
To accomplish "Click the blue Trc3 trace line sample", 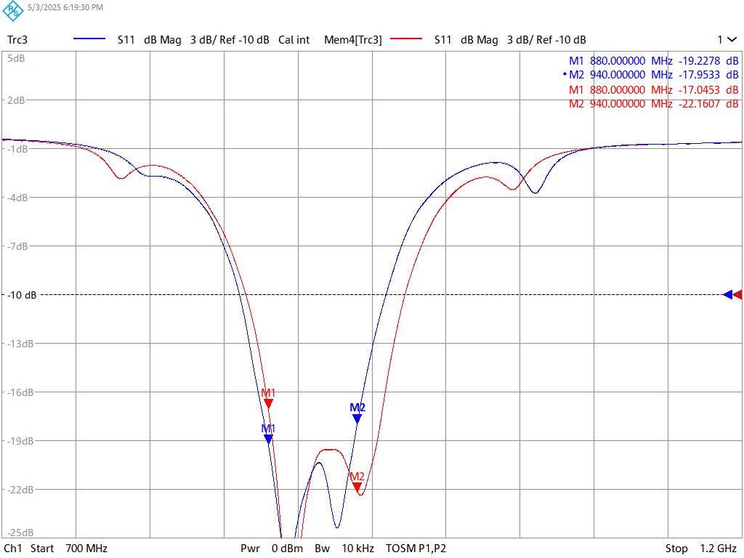I will (x=89, y=39).
